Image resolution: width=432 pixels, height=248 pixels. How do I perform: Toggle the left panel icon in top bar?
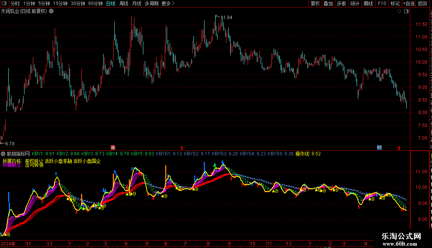(4, 3)
